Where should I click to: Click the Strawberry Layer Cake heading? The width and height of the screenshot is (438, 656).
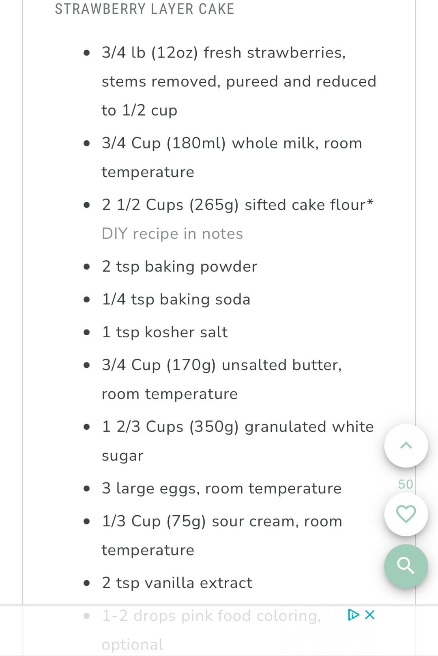coord(144,9)
